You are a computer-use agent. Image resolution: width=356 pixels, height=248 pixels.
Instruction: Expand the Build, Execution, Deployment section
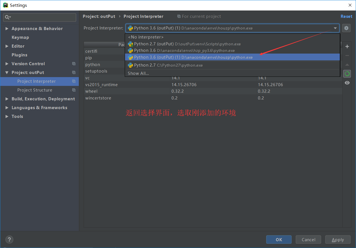point(43,99)
